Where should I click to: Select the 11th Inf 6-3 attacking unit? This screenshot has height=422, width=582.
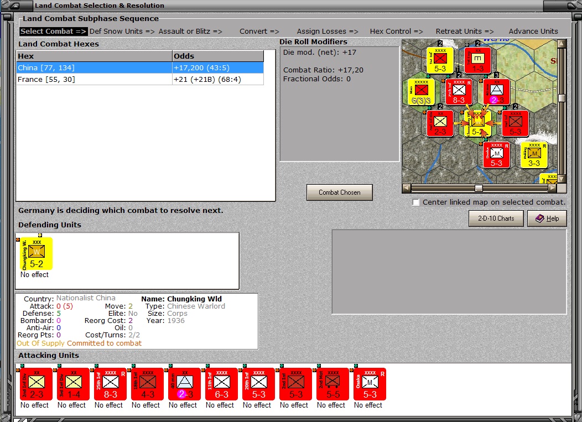(222, 384)
